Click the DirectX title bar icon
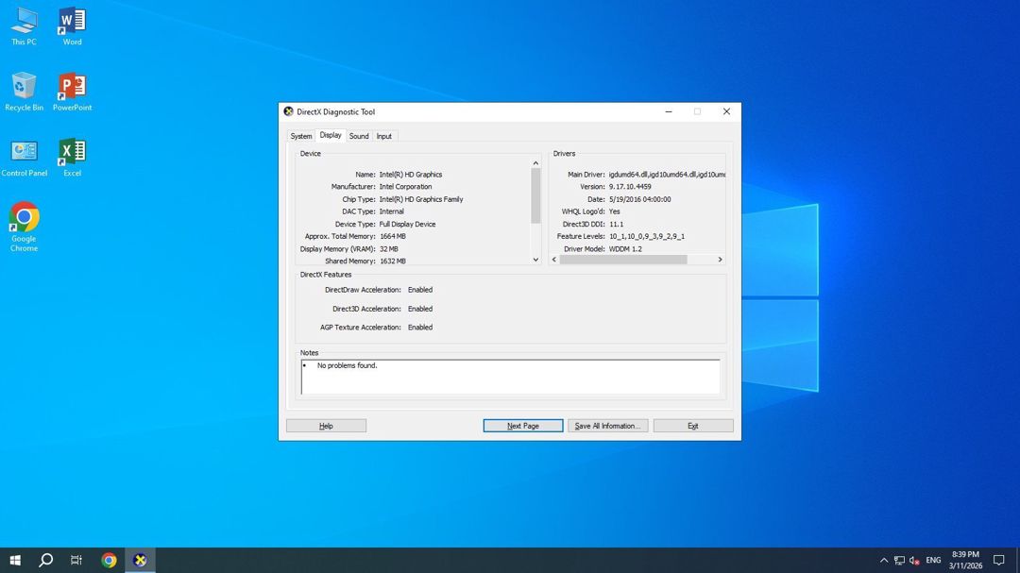Viewport: 1020px width, 573px height. coord(289,112)
